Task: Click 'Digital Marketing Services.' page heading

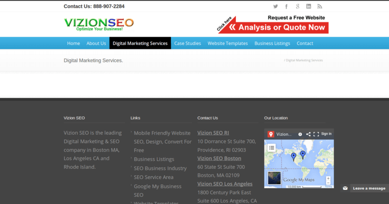Action: pos(93,60)
